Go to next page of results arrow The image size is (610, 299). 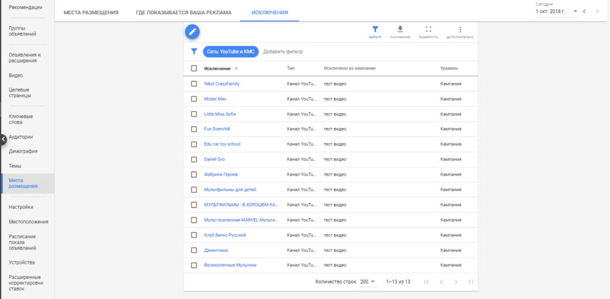coord(456,282)
